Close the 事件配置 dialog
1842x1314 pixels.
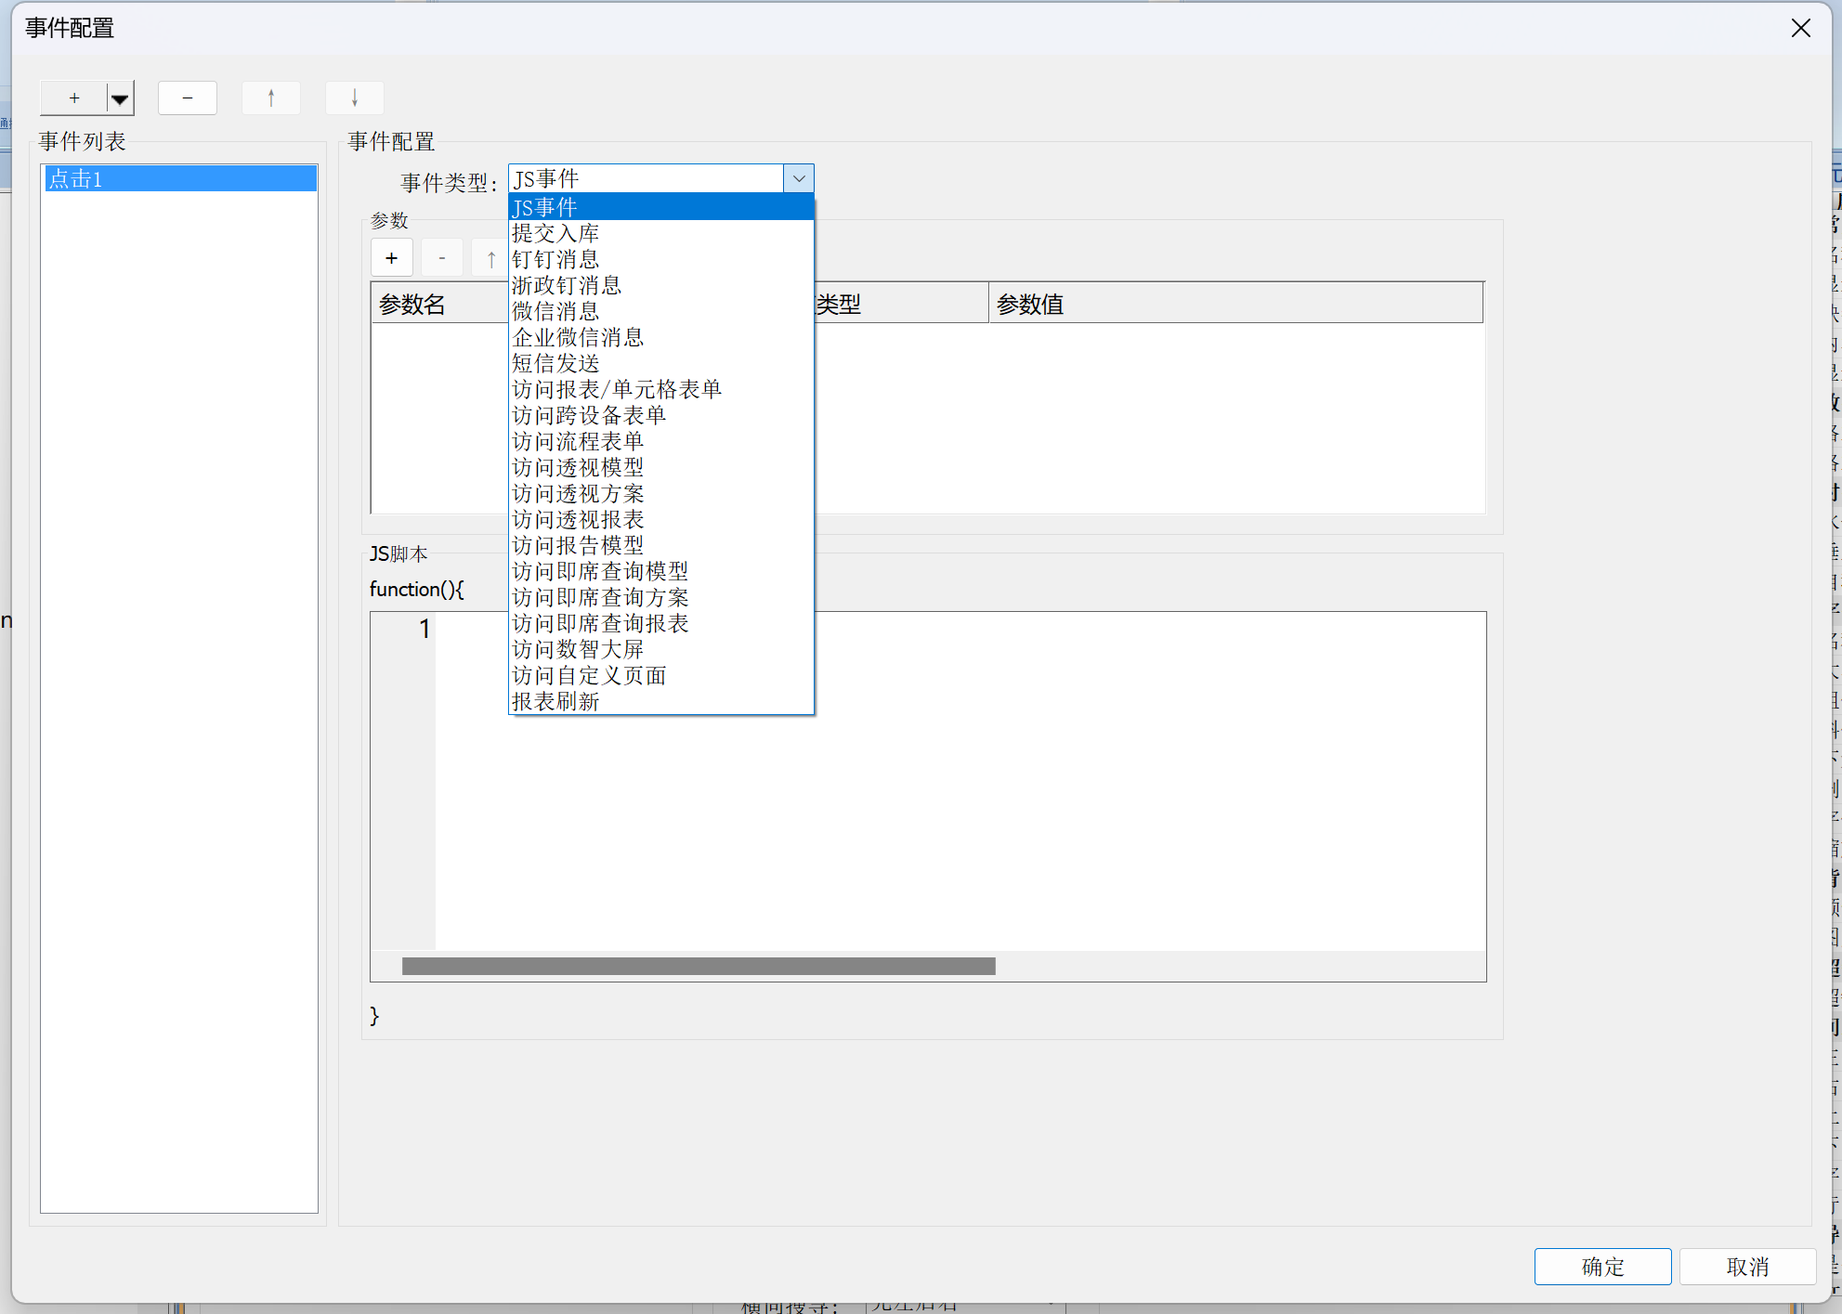click(x=1800, y=28)
